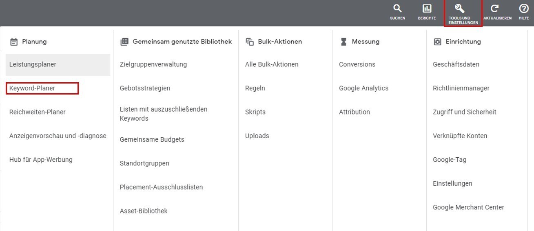This screenshot has width=534, height=231.
Task: Open Alle Bulk-Aktionen
Action: pyautogui.click(x=272, y=64)
